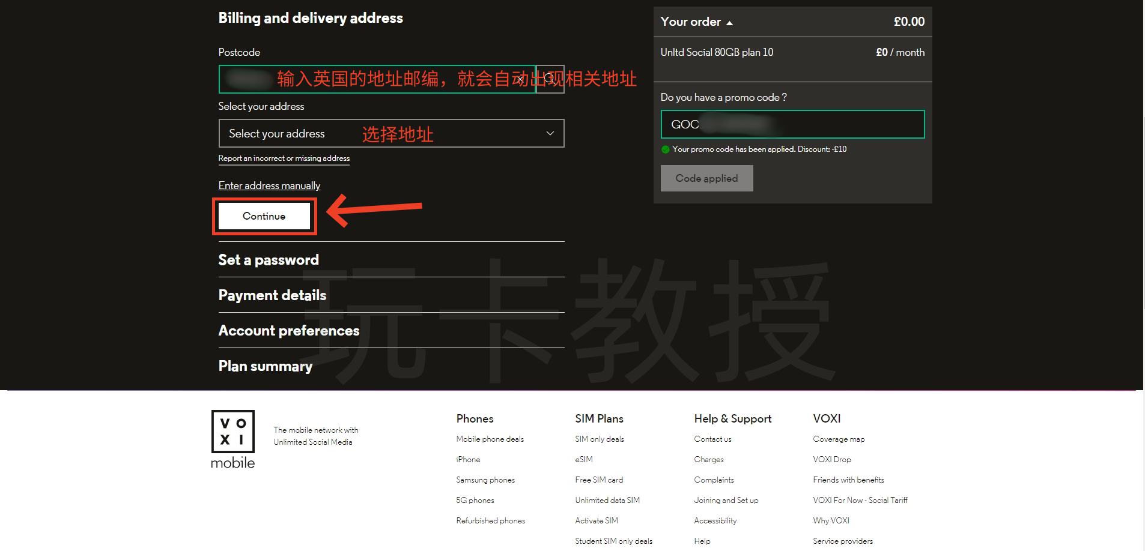Open the Activate SIM link
The width and height of the screenshot is (1145, 551).
pos(596,521)
